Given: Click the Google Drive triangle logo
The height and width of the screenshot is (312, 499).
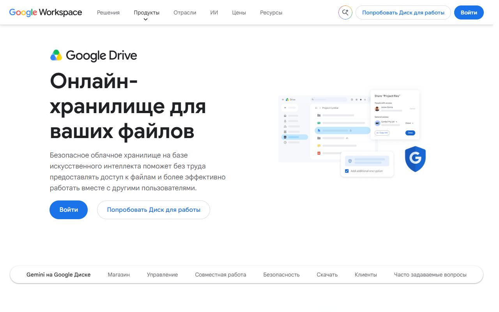Looking at the screenshot, I should click(56, 55).
